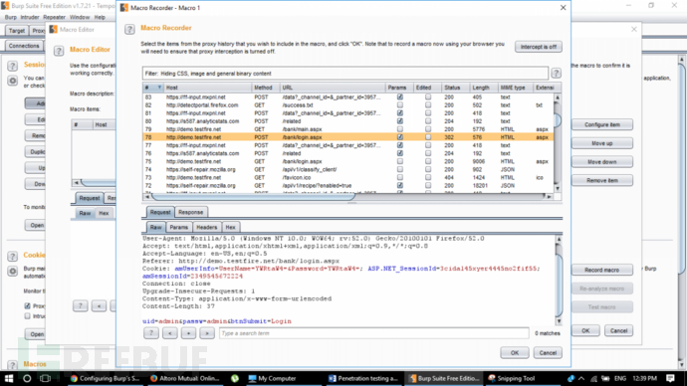Open Cookie jar settings gear icon
Image resolution: width=687 pixels, height=386 pixels.
[x=12, y=272]
